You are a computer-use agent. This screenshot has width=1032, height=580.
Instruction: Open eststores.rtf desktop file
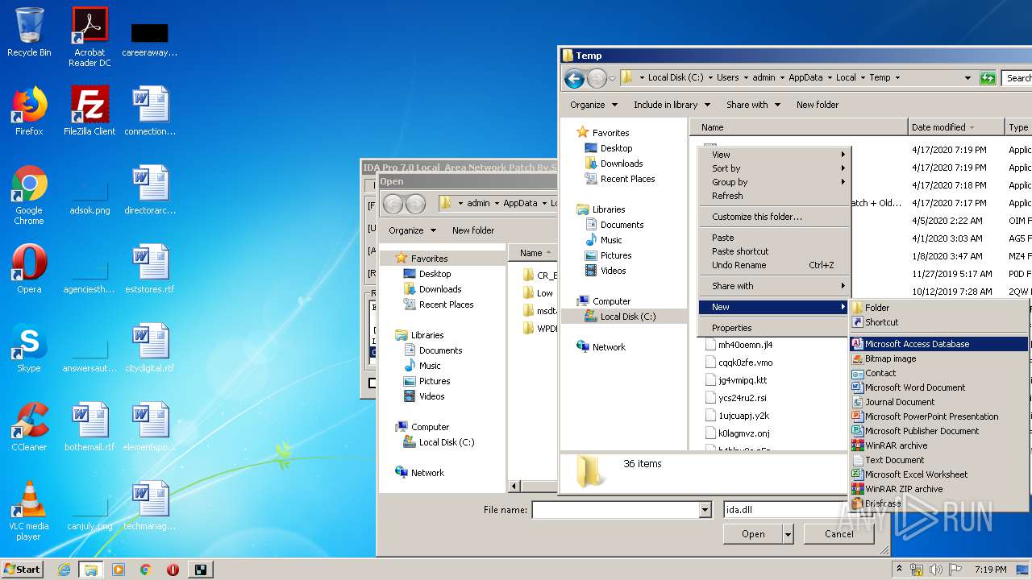tap(150, 269)
